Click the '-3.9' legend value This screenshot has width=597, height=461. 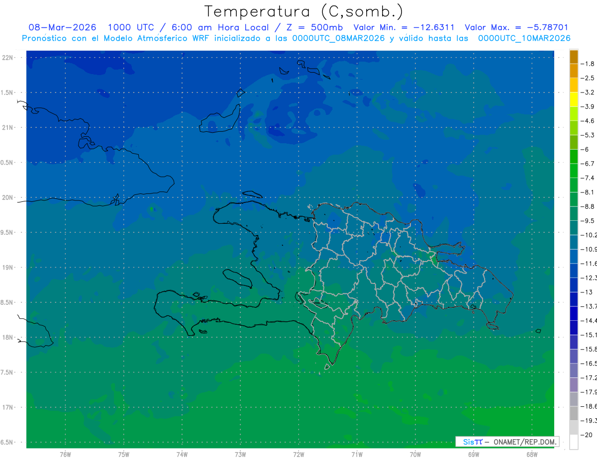coord(588,106)
